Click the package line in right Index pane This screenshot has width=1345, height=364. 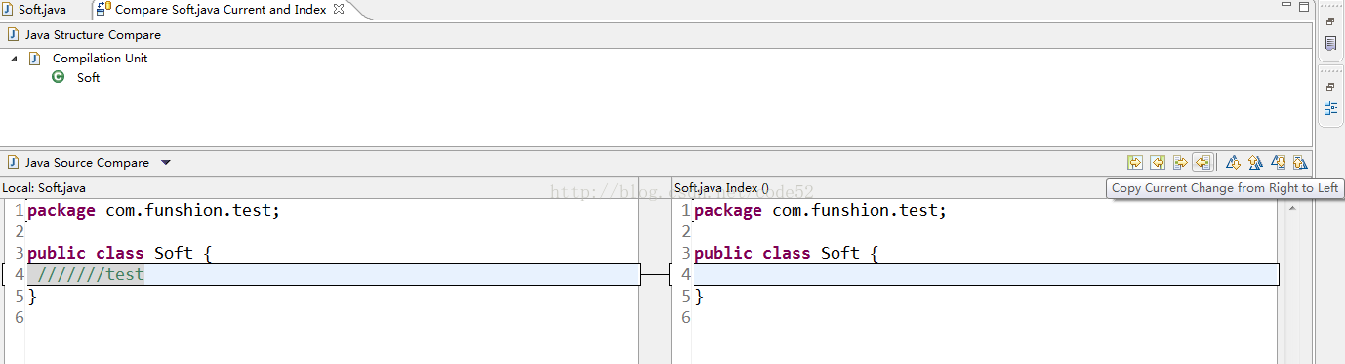click(x=820, y=211)
